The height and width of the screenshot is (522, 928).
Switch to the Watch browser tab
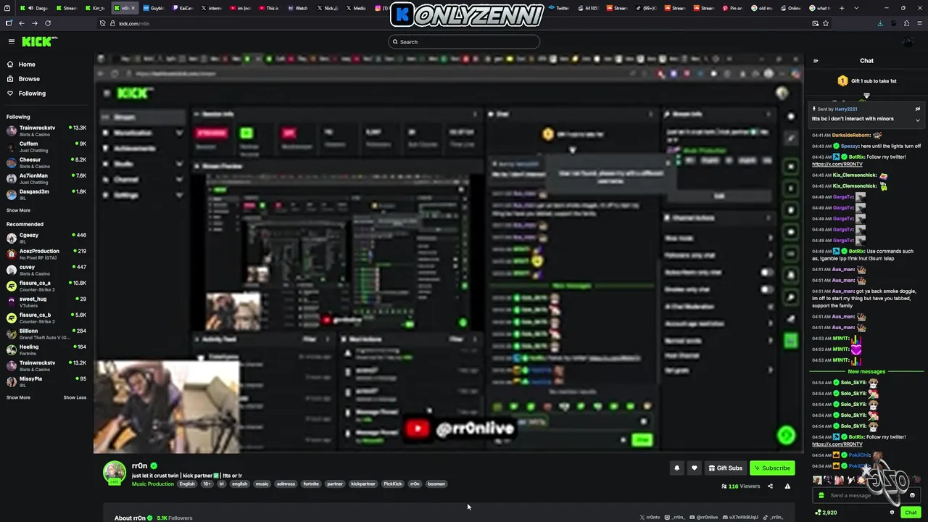pyautogui.click(x=299, y=8)
